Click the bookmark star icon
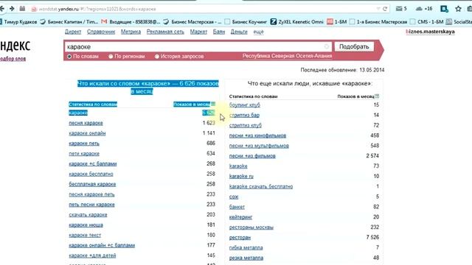Screen dimensions: 472x265 pyautogui.click(x=458, y=9)
